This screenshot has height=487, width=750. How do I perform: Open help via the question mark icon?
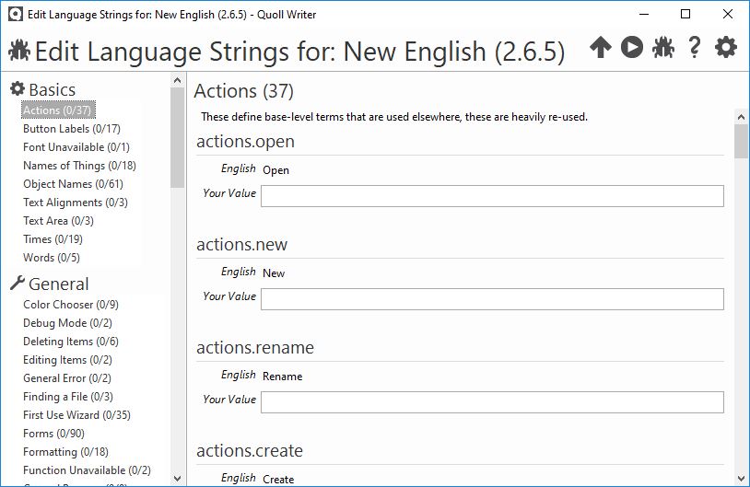coord(695,47)
